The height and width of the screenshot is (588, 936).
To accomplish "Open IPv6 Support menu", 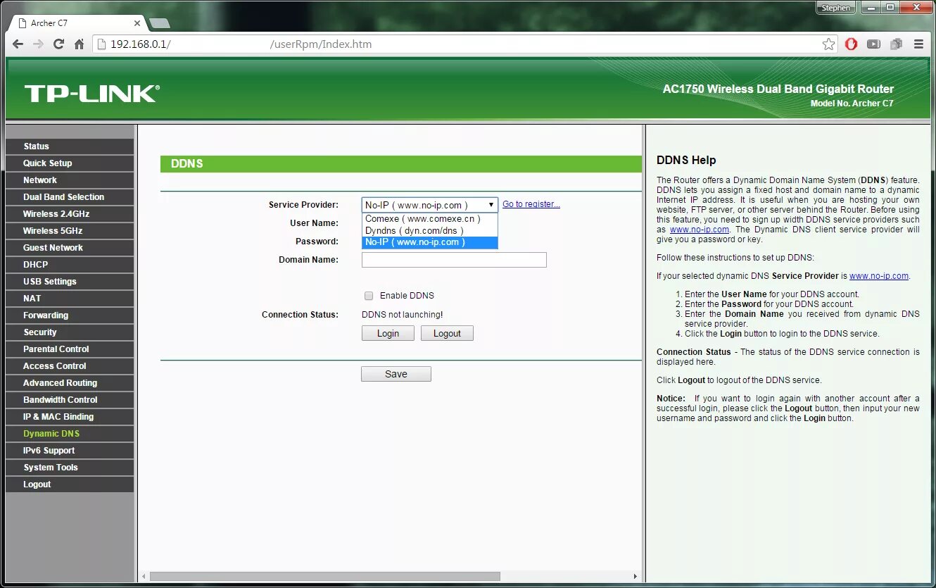I will tap(69, 451).
